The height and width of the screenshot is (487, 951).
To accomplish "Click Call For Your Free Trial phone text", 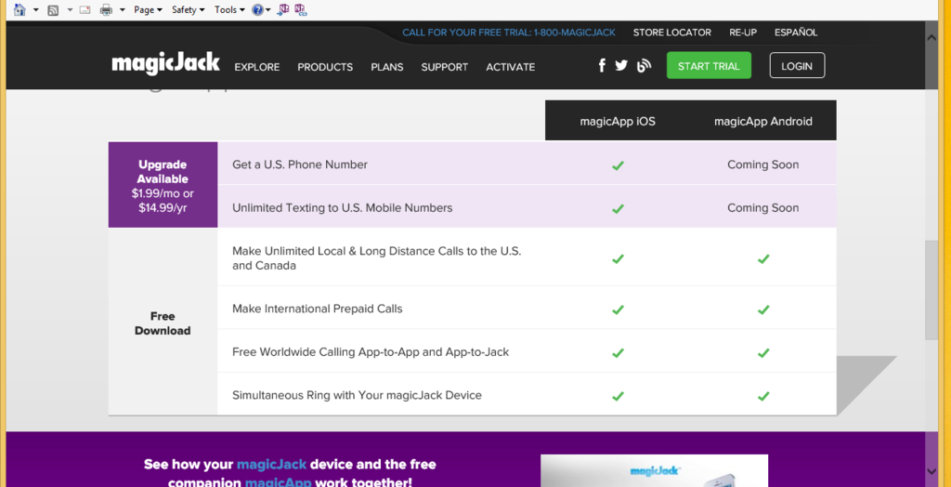I will coord(509,33).
